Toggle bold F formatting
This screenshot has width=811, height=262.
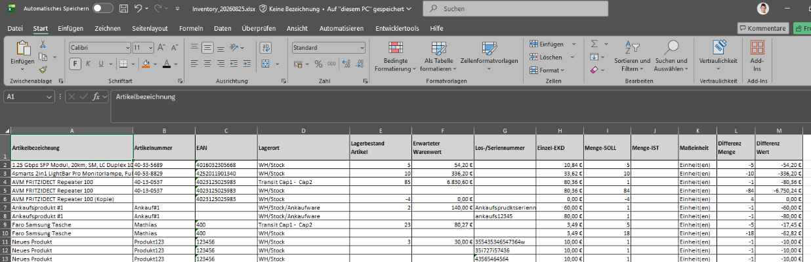[76, 64]
